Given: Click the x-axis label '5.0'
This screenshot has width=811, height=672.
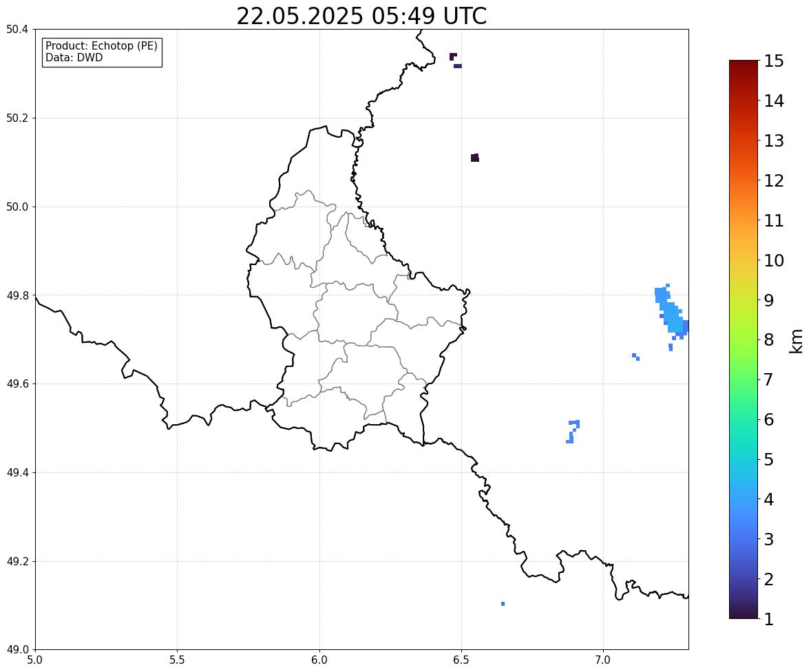Looking at the screenshot, I should tap(35, 660).
